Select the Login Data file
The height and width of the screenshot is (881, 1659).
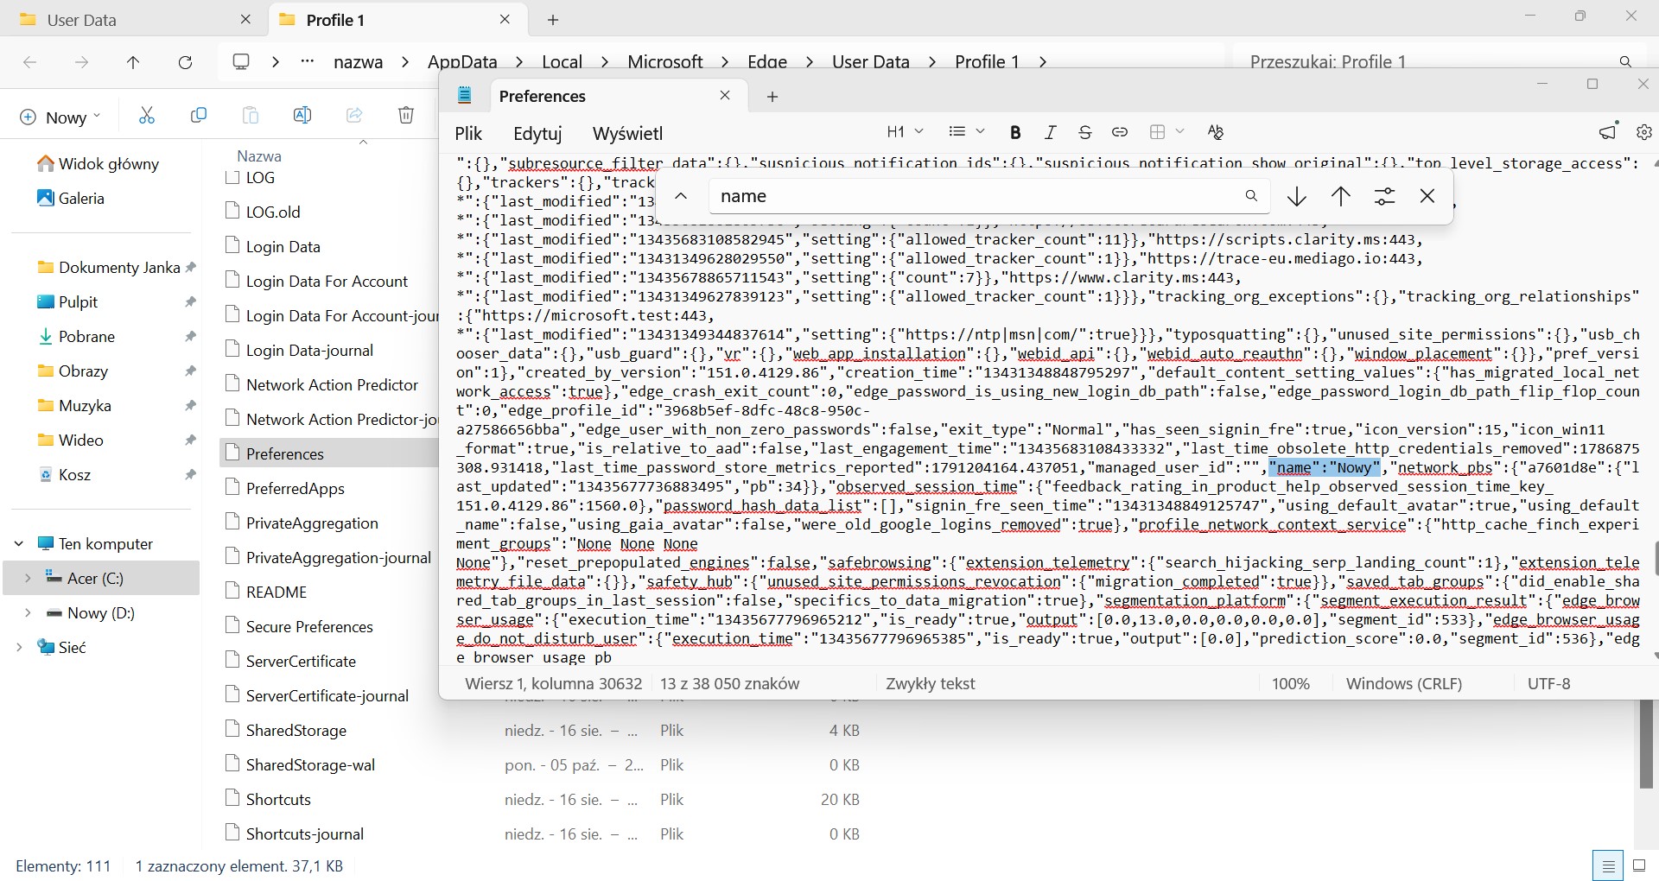tap(283, 247)
